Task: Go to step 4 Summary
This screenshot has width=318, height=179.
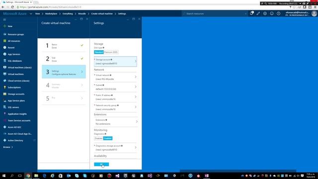Action: tap(64, 85)
